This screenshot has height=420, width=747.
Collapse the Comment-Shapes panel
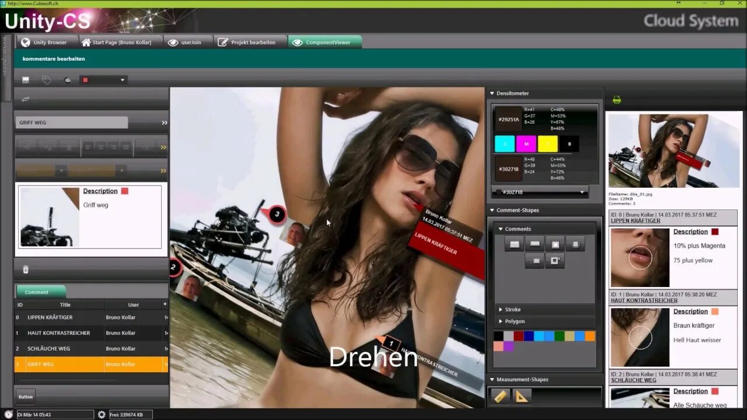492,210
